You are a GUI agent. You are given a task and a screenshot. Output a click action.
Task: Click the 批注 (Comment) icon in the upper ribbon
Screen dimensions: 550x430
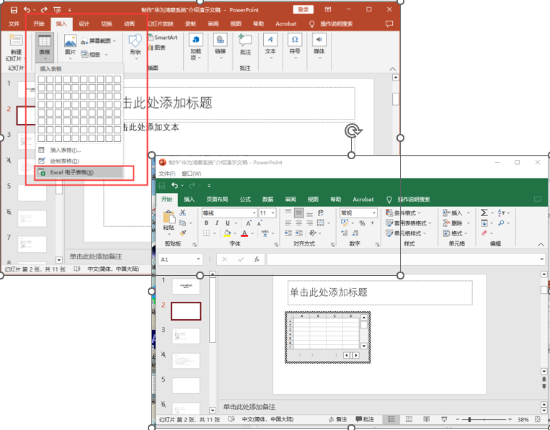pos(245,43)
